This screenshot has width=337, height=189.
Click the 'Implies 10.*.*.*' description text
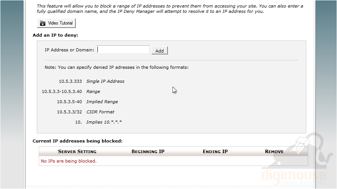pyautogui.click(x=104, y=122)
